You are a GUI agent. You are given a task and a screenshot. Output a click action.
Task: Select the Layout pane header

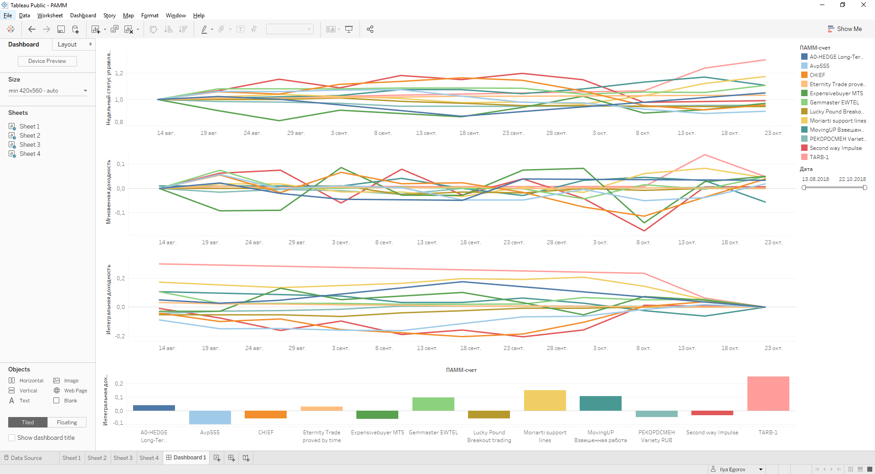coord(67,44)
